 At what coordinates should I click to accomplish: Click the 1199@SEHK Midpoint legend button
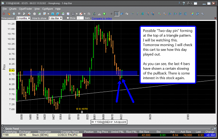(x=109, y=122)
